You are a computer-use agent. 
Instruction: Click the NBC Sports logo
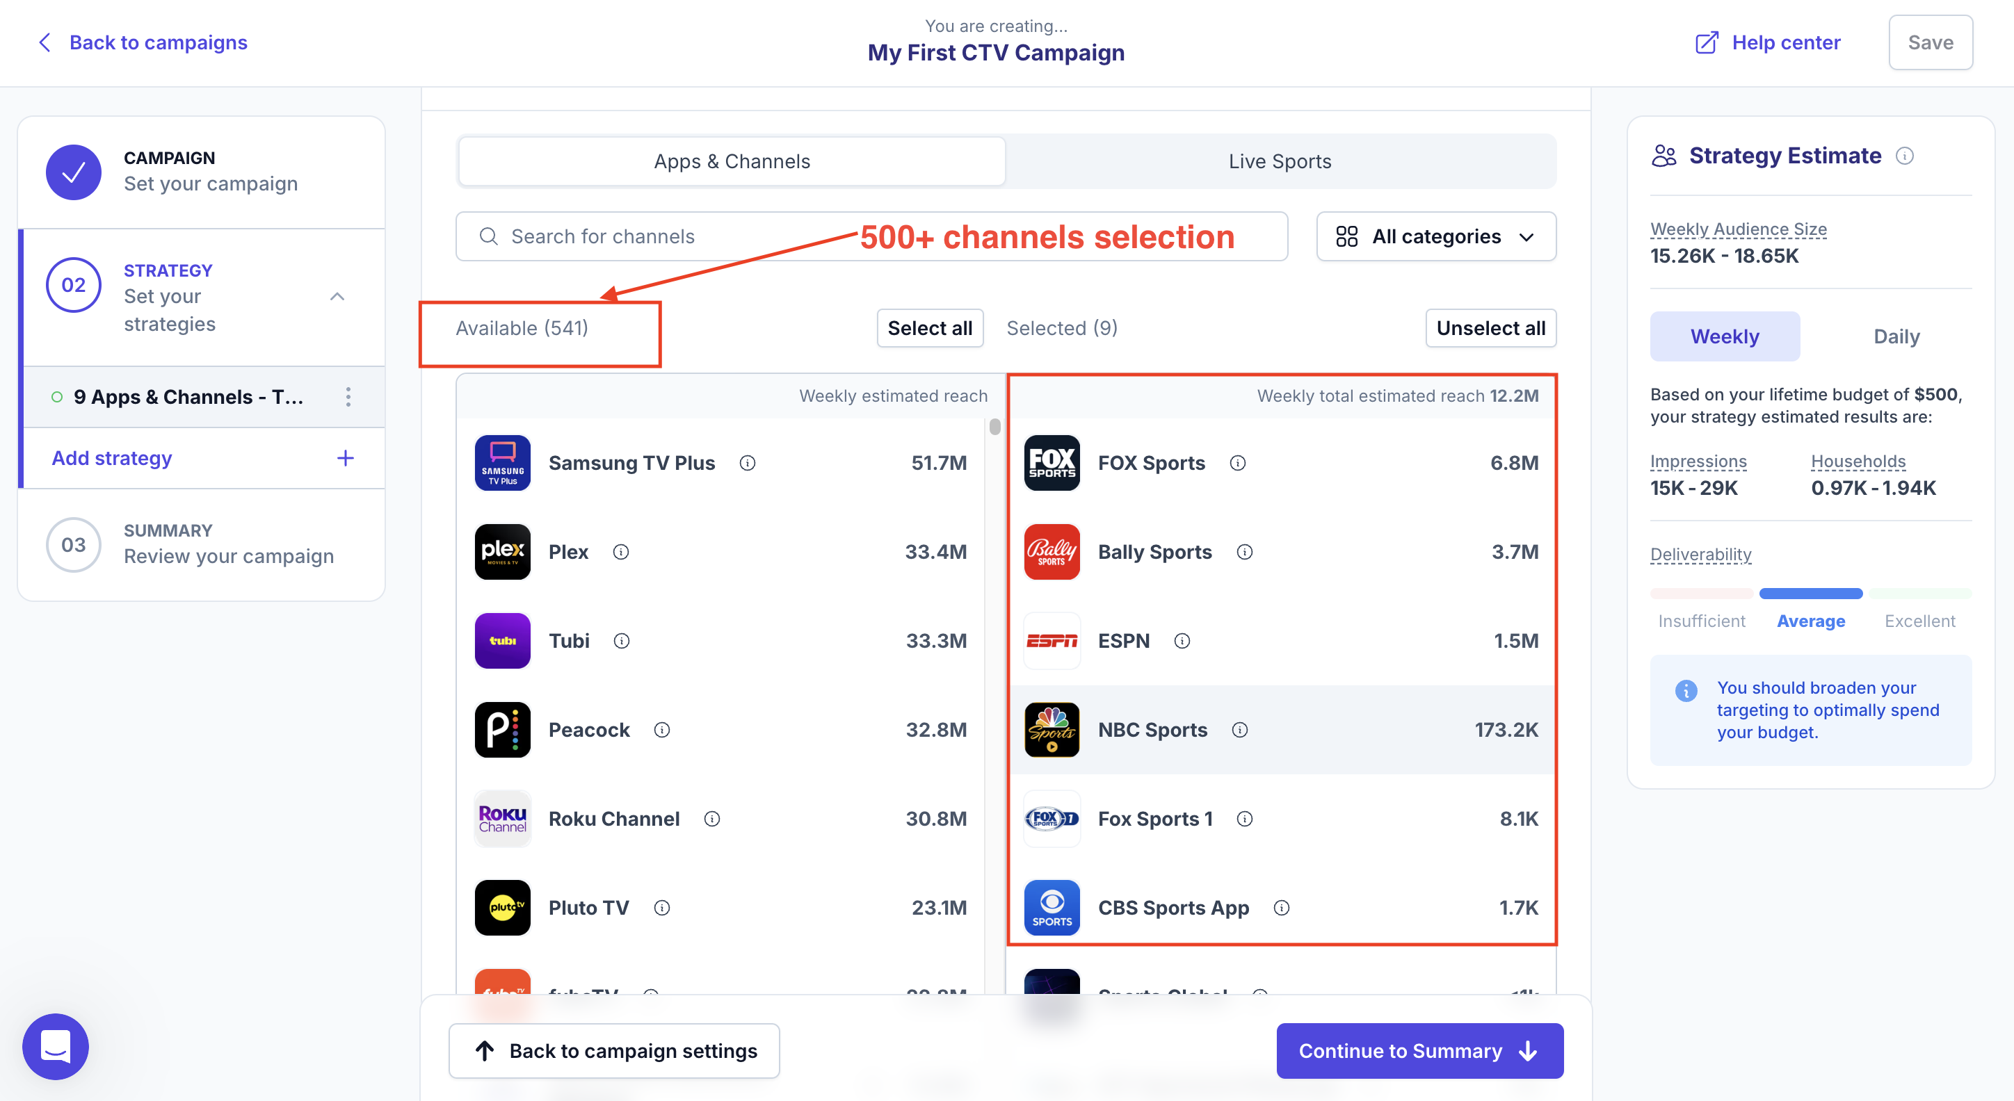point(1052,730)
